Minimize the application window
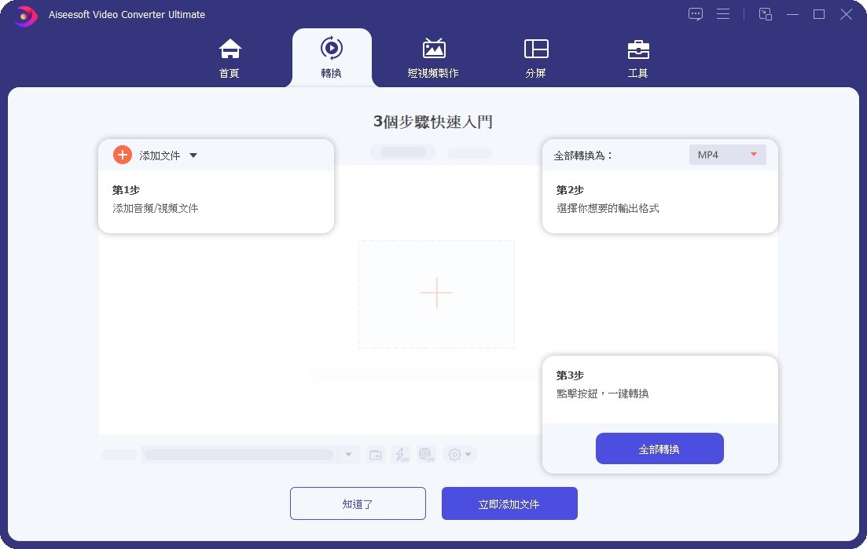 (793, 14)
